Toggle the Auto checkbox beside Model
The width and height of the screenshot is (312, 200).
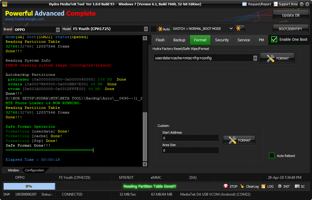tap(153, 29)
